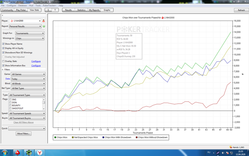Switch to the Play Poker tab

point(21,10)
